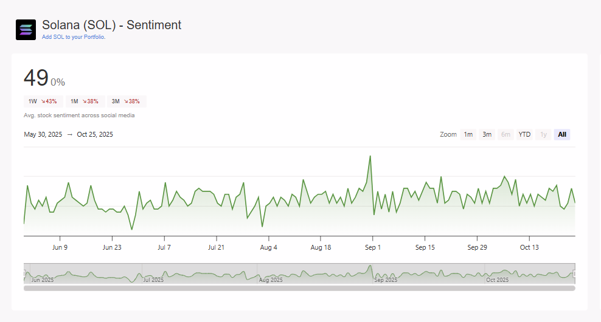Click the Jul 21 axis label

[x=216, y=247]
